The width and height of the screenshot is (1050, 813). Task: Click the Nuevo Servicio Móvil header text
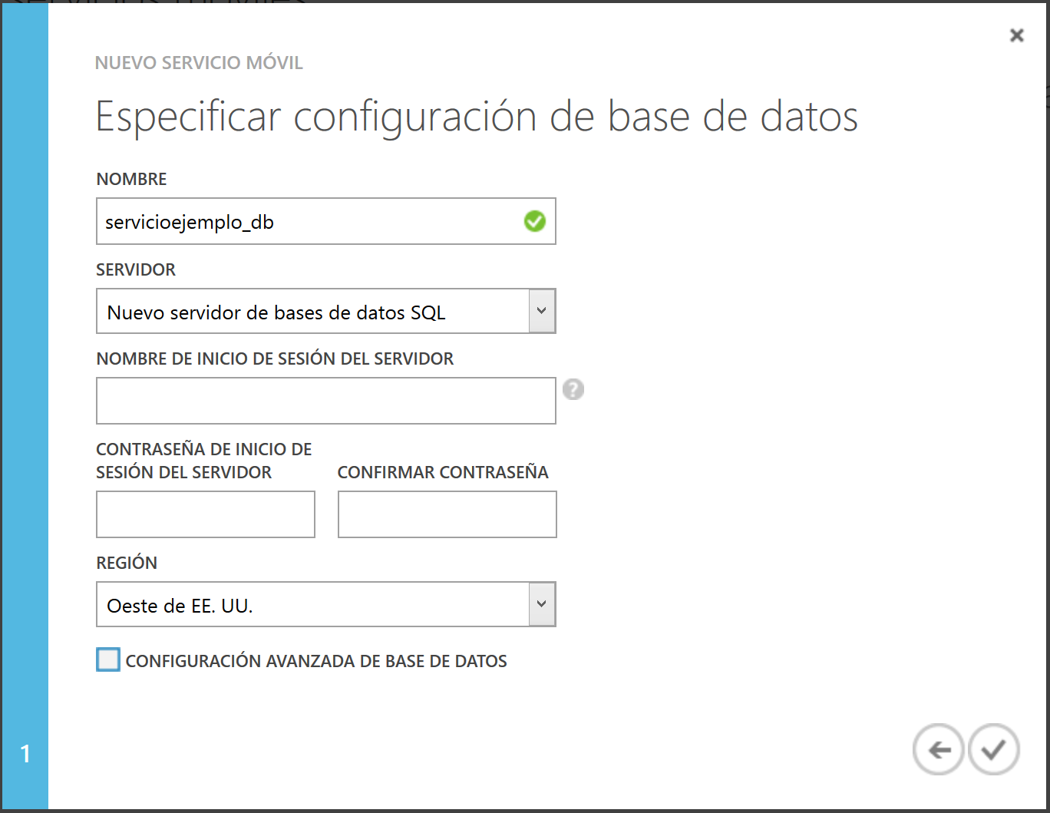click(x=199, y=63)
